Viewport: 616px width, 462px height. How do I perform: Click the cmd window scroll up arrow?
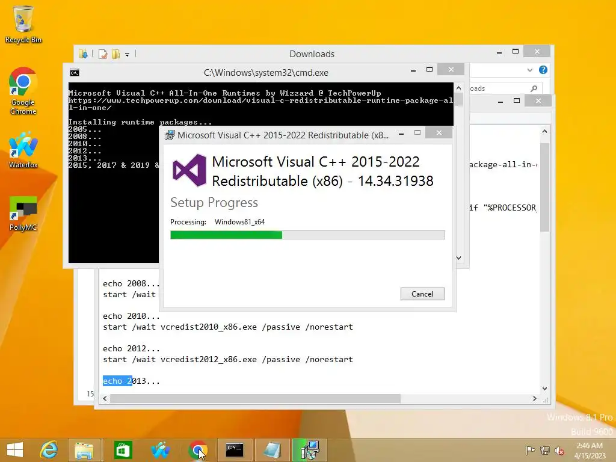click(x=458, y=88)
